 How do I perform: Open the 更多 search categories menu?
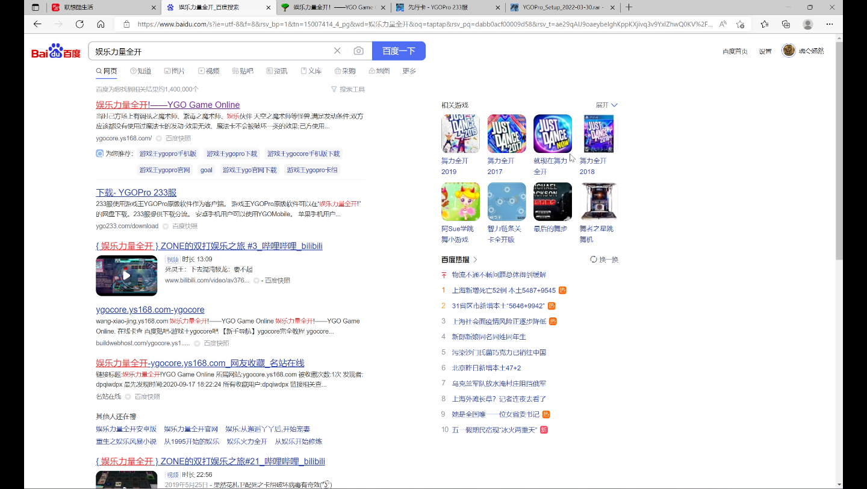(409, 71)
